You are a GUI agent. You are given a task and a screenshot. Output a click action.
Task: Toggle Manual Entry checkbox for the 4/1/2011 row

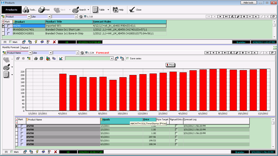pyautogui.click(x=176, y=137)
